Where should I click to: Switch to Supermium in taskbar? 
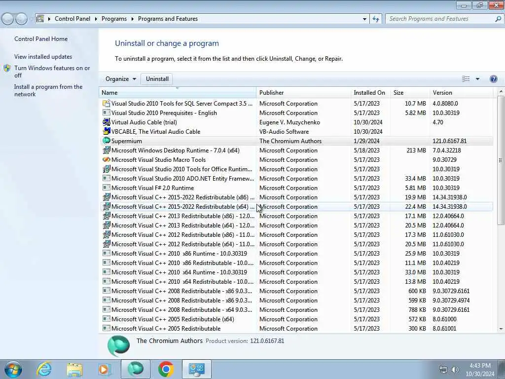[x=136, y=369]
